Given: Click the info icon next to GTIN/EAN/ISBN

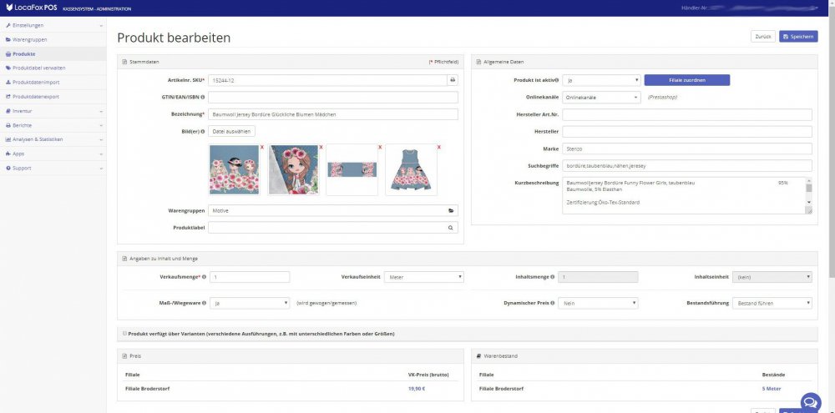Looking at the screenshot, I should (x=203, y=97).
